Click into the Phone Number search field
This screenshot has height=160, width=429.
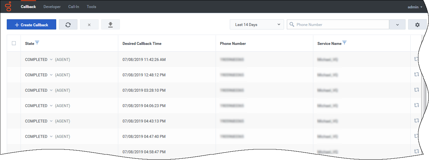(x=341, y=25)
